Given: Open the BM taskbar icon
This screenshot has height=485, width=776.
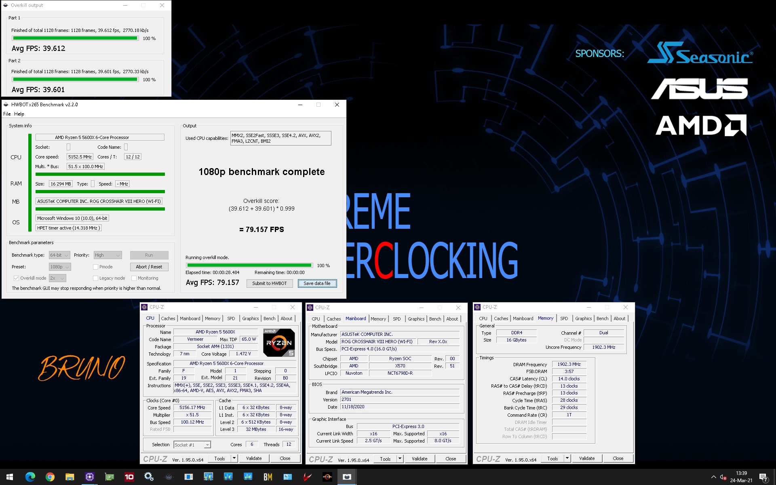Looking at the screenshot, I should pos(268,477).
